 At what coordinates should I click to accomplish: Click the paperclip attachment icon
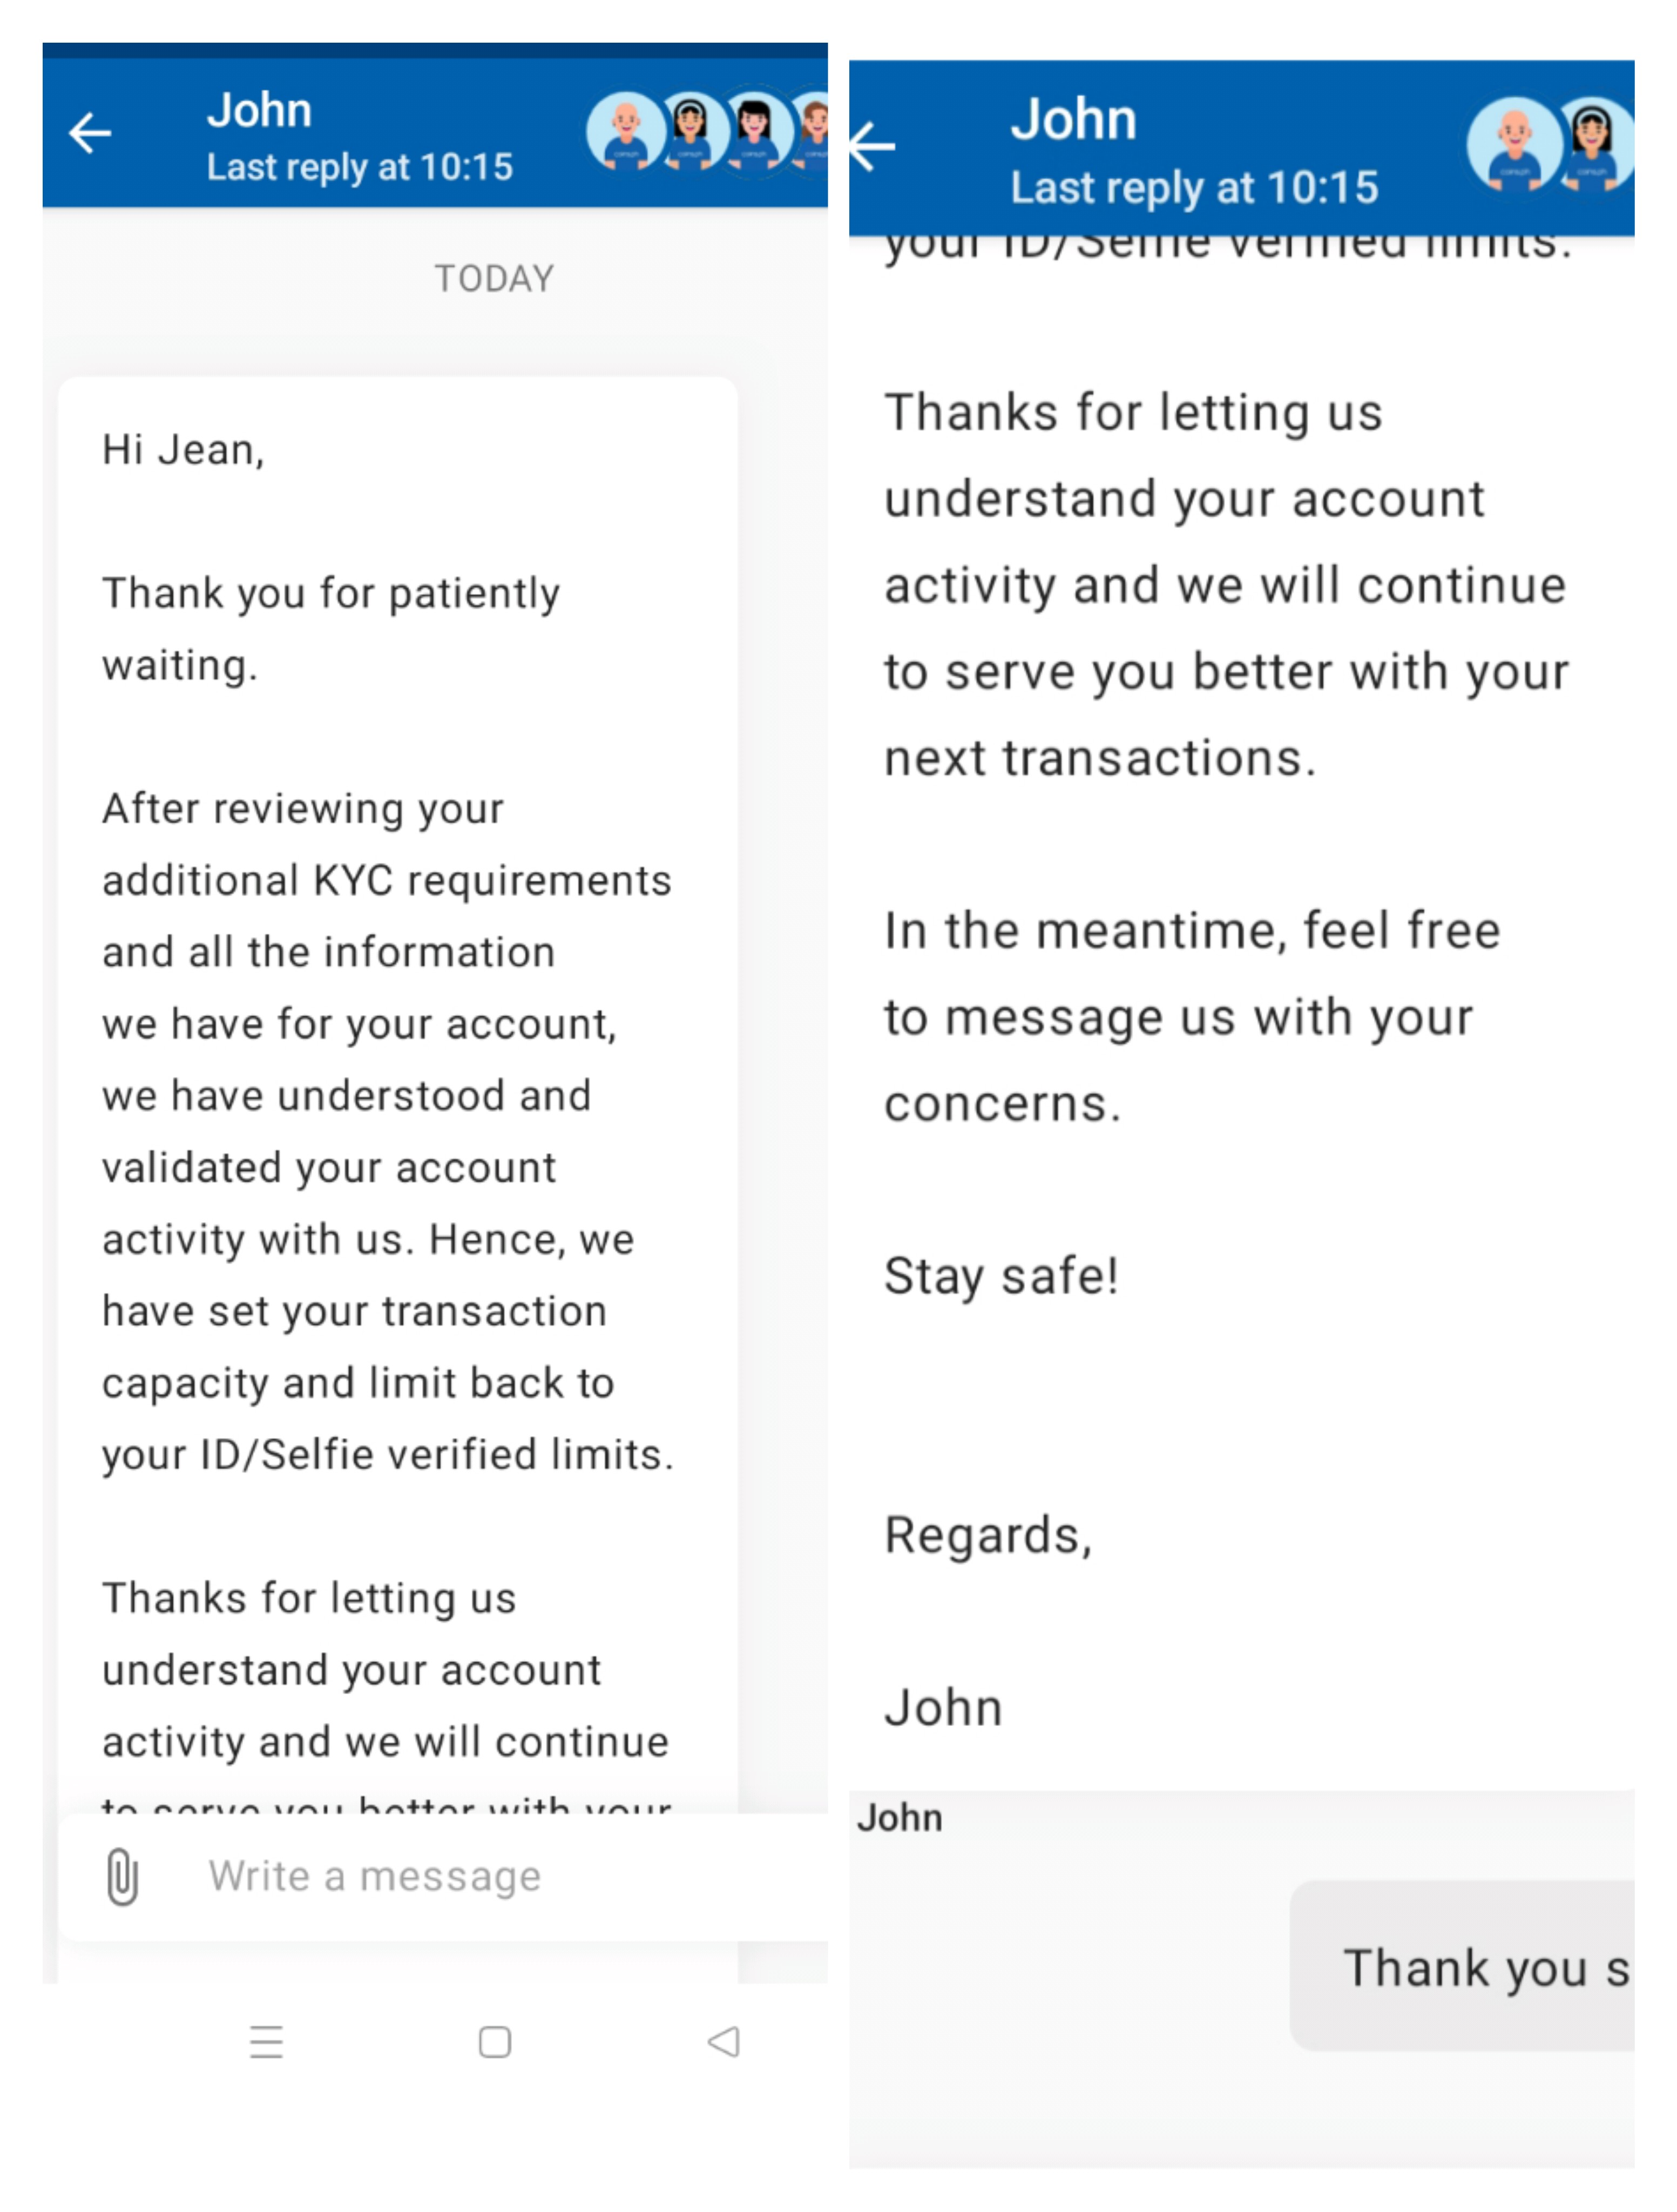coord(122,1877)
